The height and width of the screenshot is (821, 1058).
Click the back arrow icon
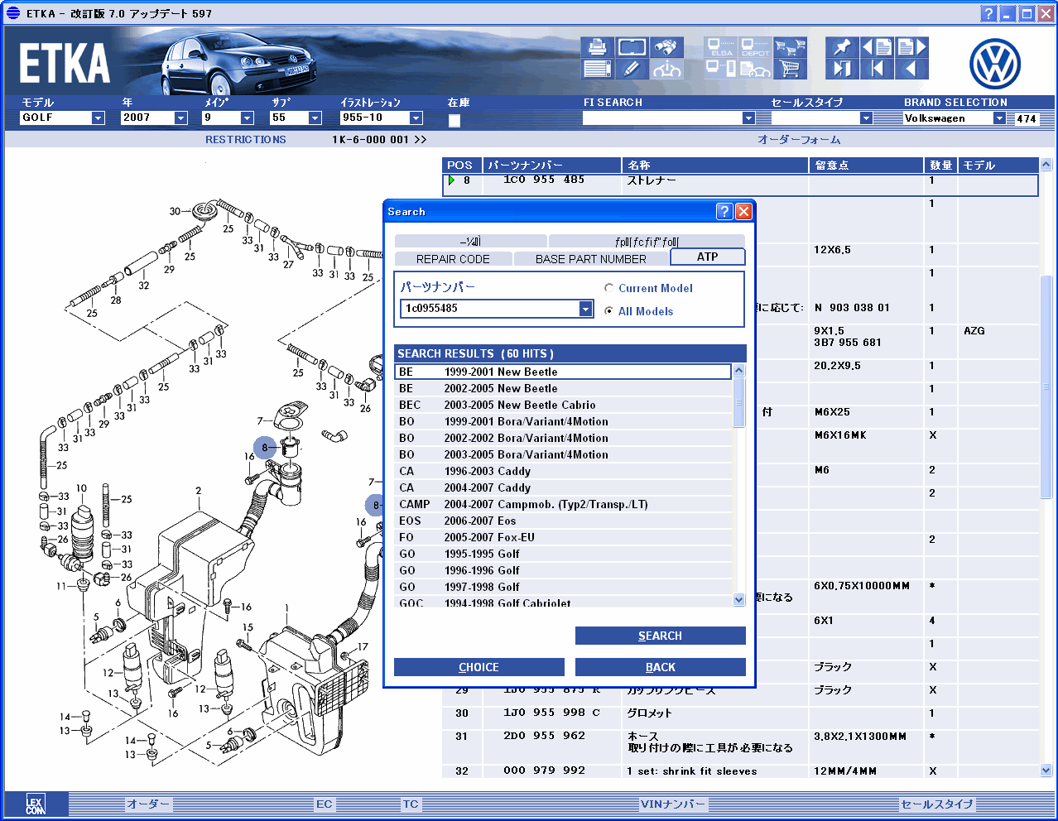(911, 69)
